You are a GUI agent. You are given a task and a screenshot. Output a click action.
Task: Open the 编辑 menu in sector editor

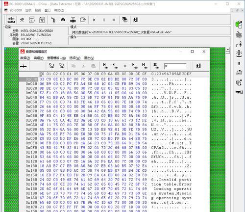[39, 58]
